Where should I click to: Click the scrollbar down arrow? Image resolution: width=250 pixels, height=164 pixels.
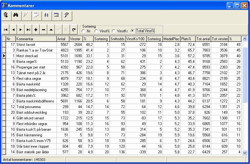(245, 153)
